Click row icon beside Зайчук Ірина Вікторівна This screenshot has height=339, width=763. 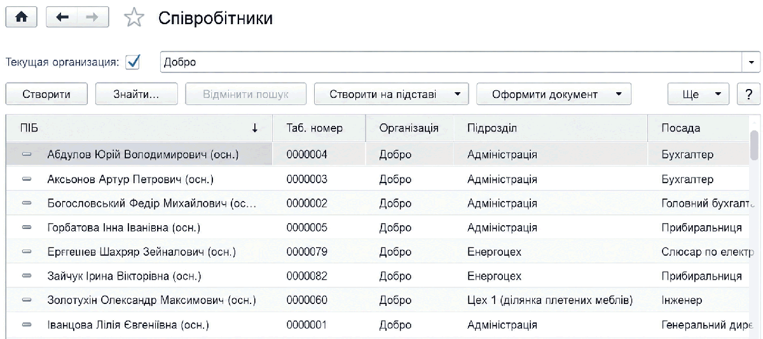27,277
